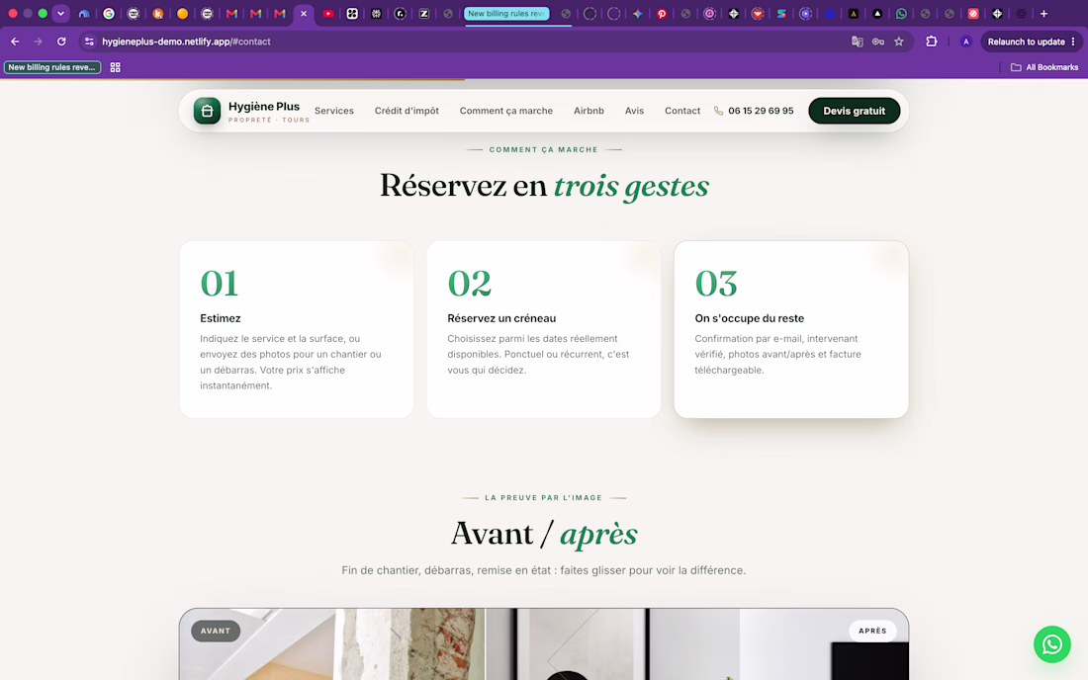Open the tab groups grid icon in bookmarks bar
Viewport: 1088px width, 680px height.
tap(115, 67)
